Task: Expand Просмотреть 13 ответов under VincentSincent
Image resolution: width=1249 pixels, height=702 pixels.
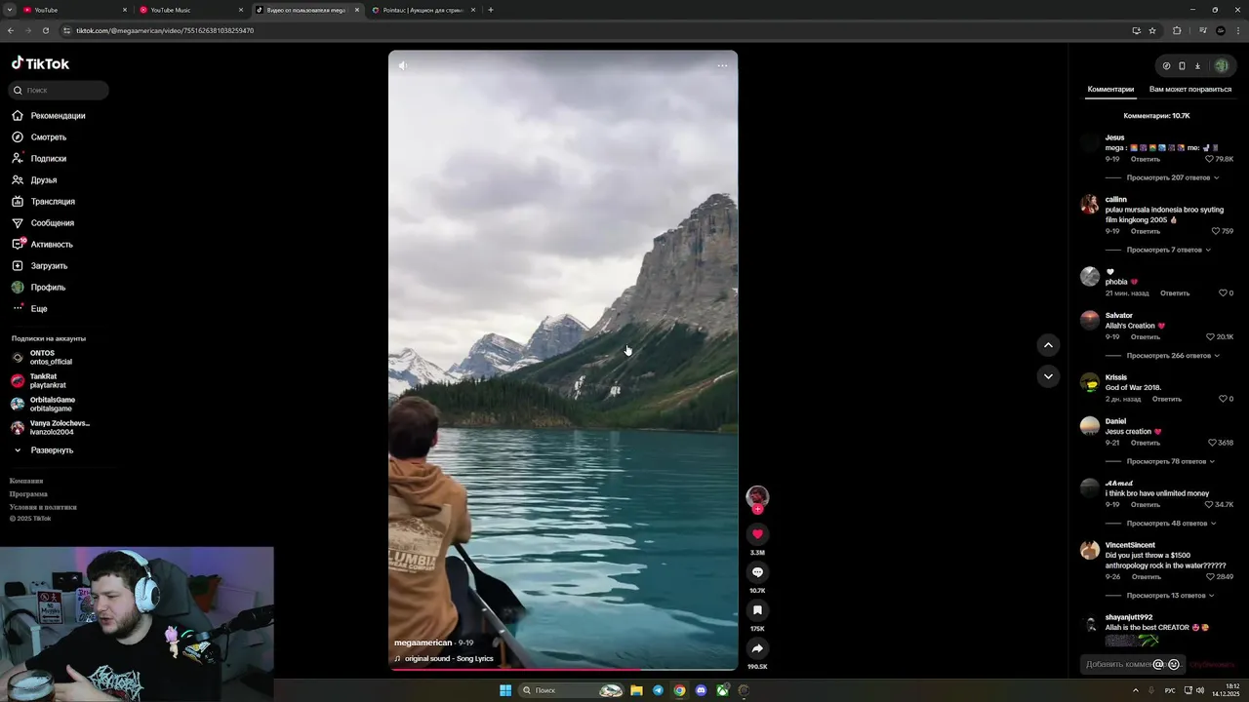Action: point(1170,596)
